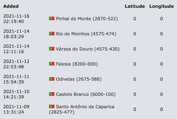The width and height of the screenshot is (177, 119).
Task: Click the longitude value for Odivelas
Action: 162,79
